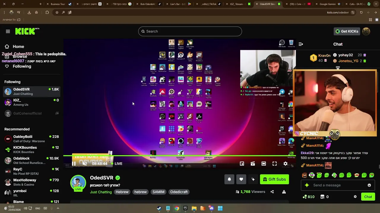Open the video player settings gear

point(285,164)
